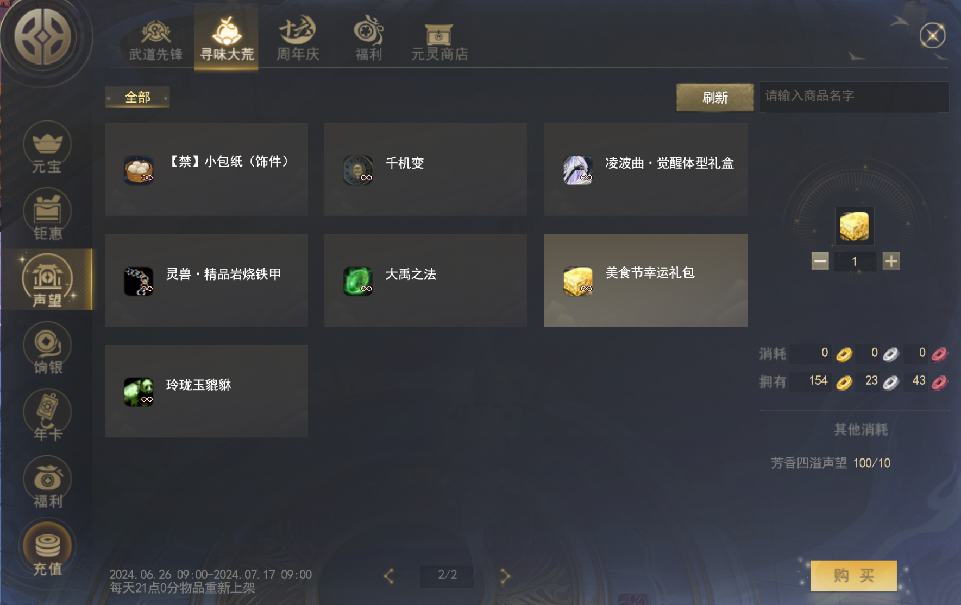961x605 pixels.
Task: Focus the item name search field
Action: (x=853, y=97)
